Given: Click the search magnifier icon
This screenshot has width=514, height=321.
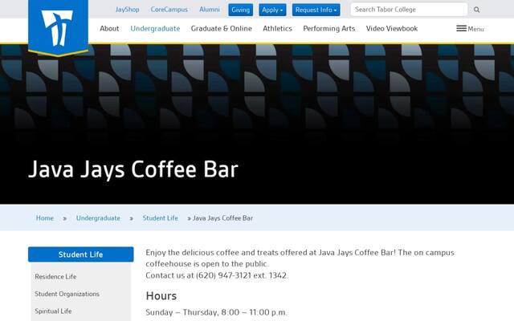Looking at the screenshot, I should pos(476,10).
